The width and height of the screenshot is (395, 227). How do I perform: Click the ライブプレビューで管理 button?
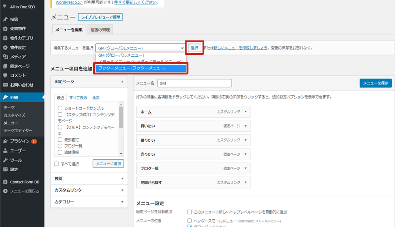point(100,17)
